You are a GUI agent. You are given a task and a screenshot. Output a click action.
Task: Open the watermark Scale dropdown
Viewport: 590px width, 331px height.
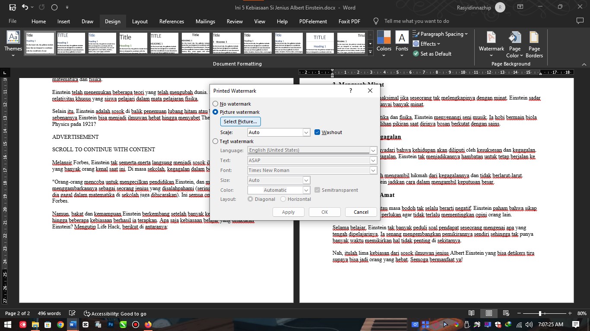[306, 132]
